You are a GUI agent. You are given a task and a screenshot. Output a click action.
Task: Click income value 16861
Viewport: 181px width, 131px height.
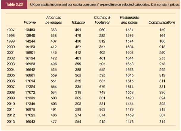click(30, 75)
